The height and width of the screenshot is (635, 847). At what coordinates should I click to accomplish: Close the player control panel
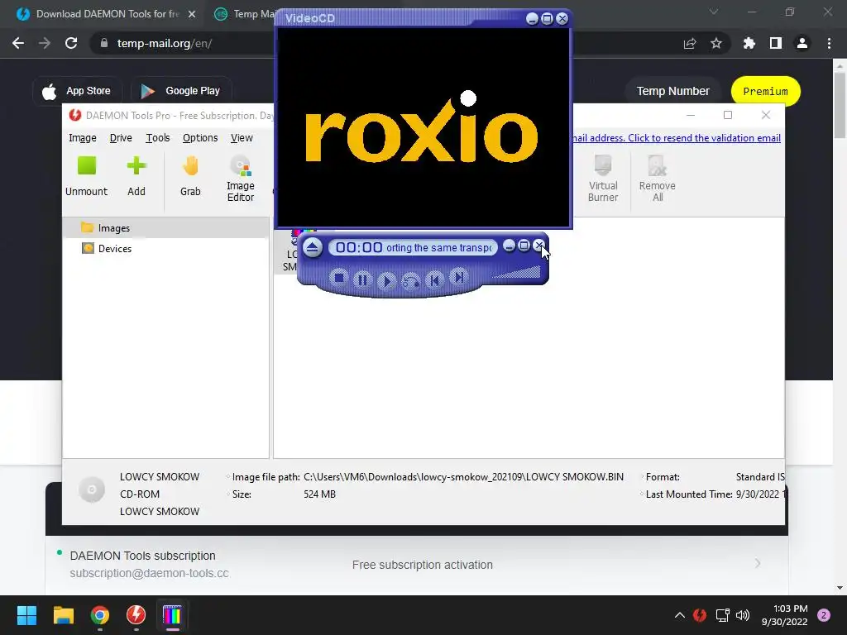[x=538, y=246]
